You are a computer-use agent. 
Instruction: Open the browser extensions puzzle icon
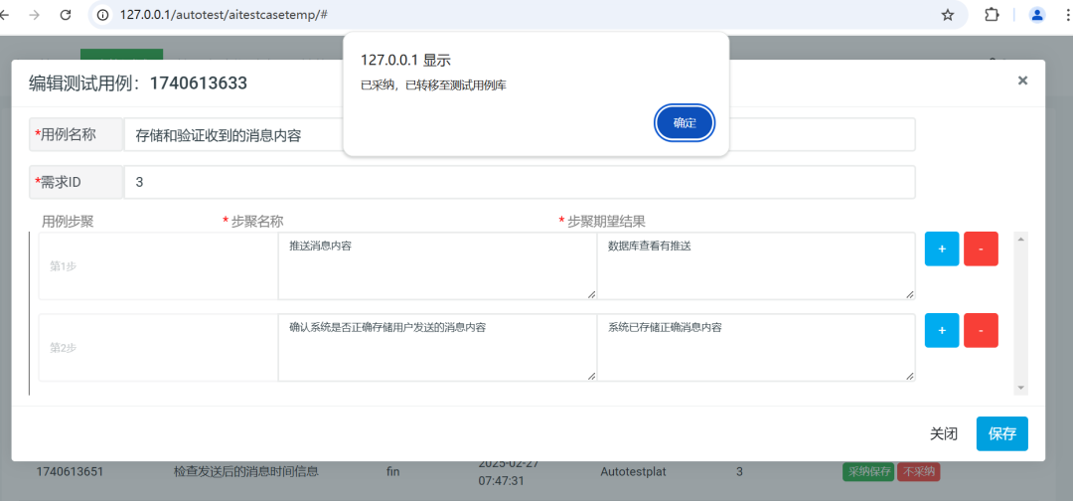(992, 14)
